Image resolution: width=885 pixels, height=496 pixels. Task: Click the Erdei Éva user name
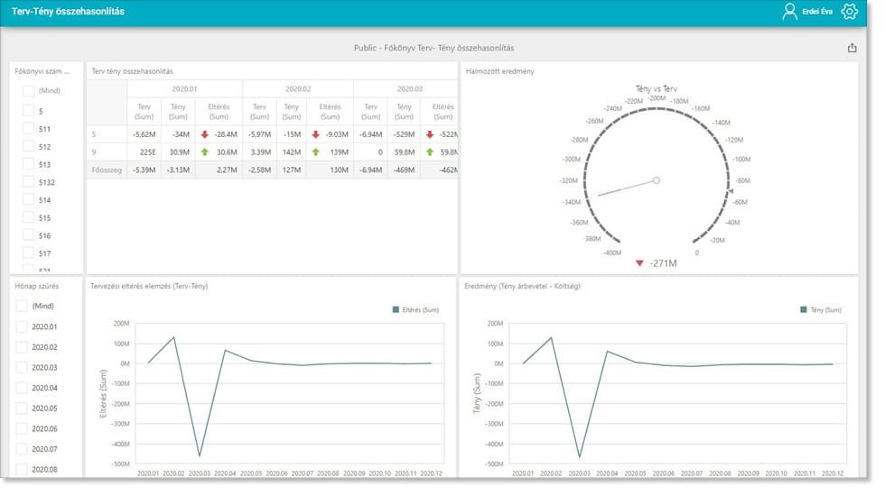click(x=816, y=11)
